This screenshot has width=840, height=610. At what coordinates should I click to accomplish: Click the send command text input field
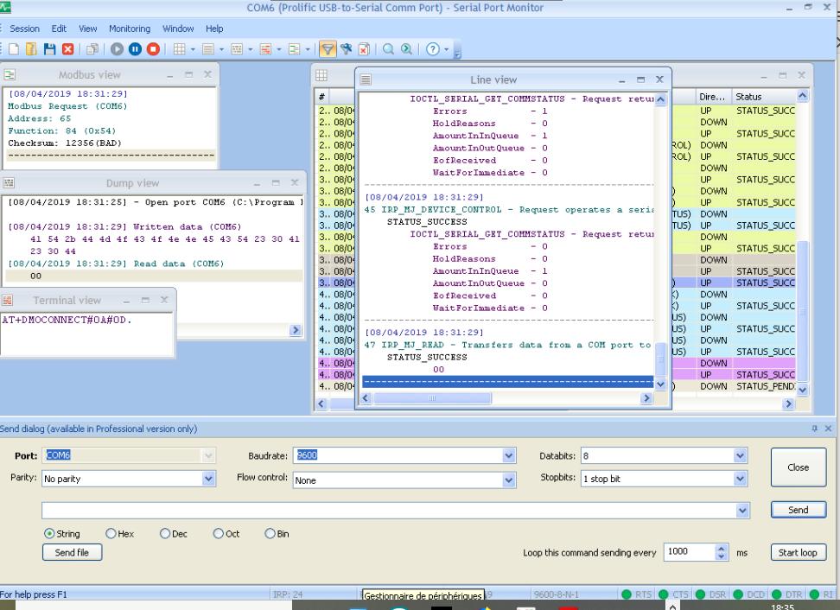point(389,511)
